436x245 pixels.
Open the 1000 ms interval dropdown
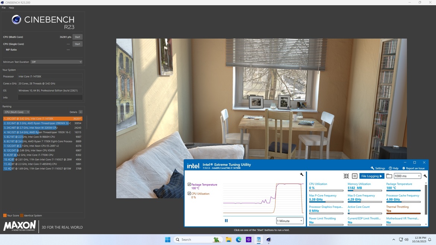point(407,176)
